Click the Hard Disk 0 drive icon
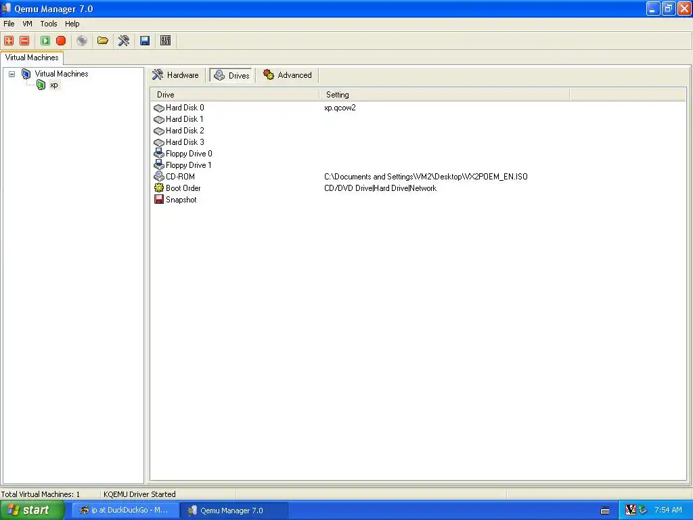The image size is (693, 520). pos(158,108)
